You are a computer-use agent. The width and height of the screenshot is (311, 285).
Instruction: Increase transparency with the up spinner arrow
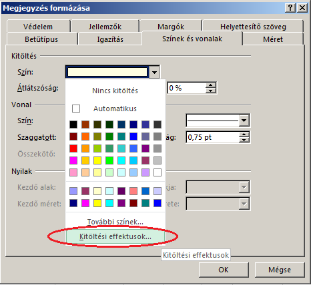210,85
